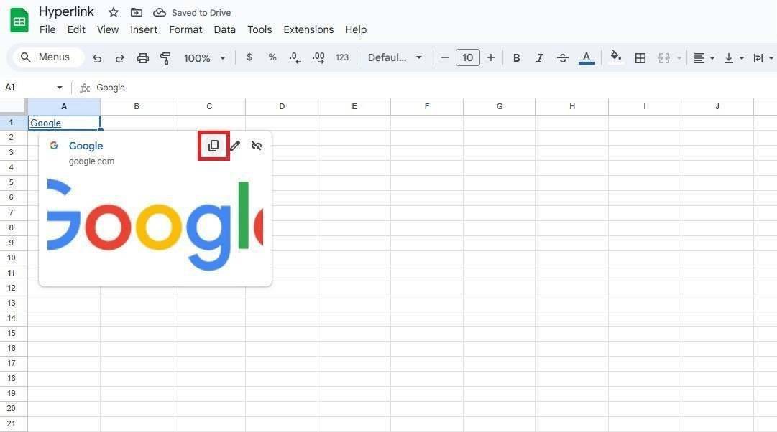Increase font size with plus
The height and width of the screenshot is (432, 777).
click(491, 57)
